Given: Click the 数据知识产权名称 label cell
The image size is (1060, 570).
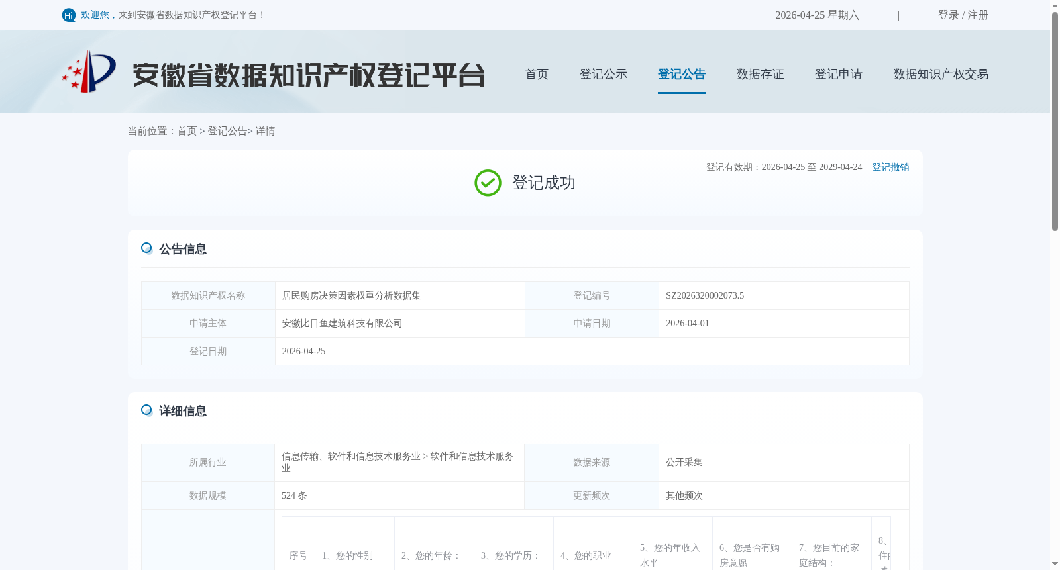Looking at the screenshot, I should tap(208, 296).
